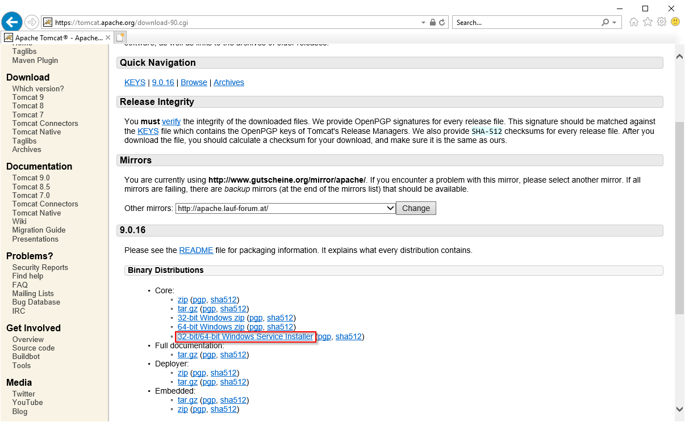Image resolution: width=685 pixels, height=422 pixels.
Task: Click in the Search input box
Action: pos(527,23)
